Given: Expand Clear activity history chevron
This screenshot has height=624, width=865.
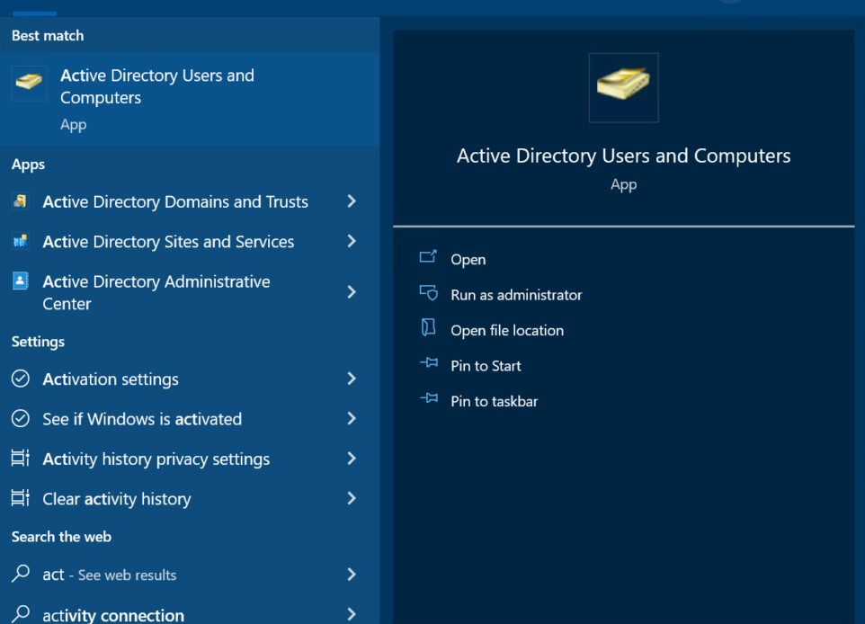Looking at the screenshot, I should [352, 498].
